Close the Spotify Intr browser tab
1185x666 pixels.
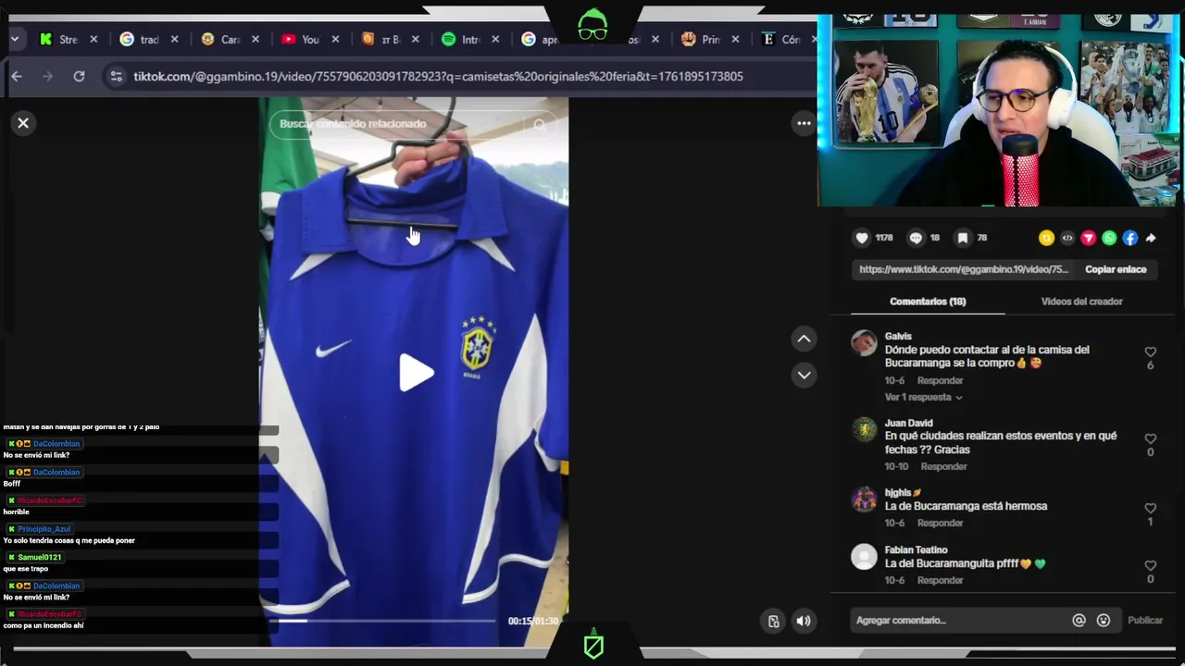click(x=494, y=39)
